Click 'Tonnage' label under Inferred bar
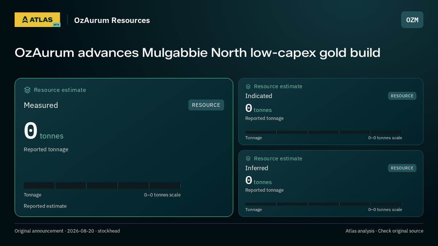The width and height of the screenshot is (438, 246). [x=253, y=210]
